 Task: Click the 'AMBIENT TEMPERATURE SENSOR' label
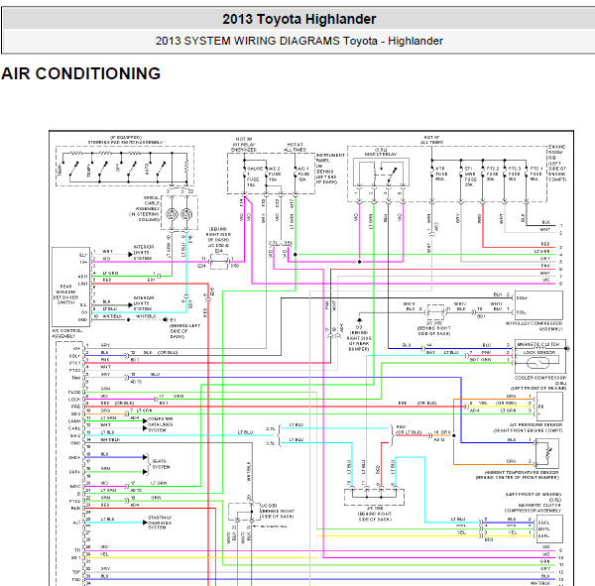coord(522,473)
